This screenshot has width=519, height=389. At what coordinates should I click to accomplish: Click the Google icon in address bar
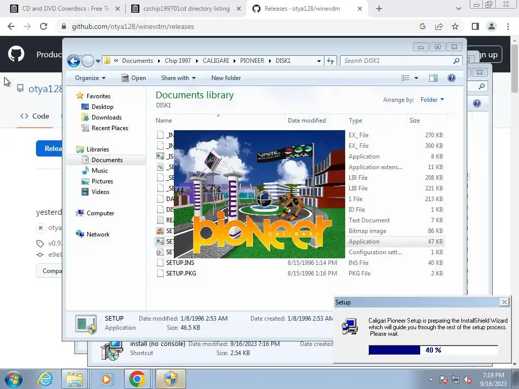(422, 26)
